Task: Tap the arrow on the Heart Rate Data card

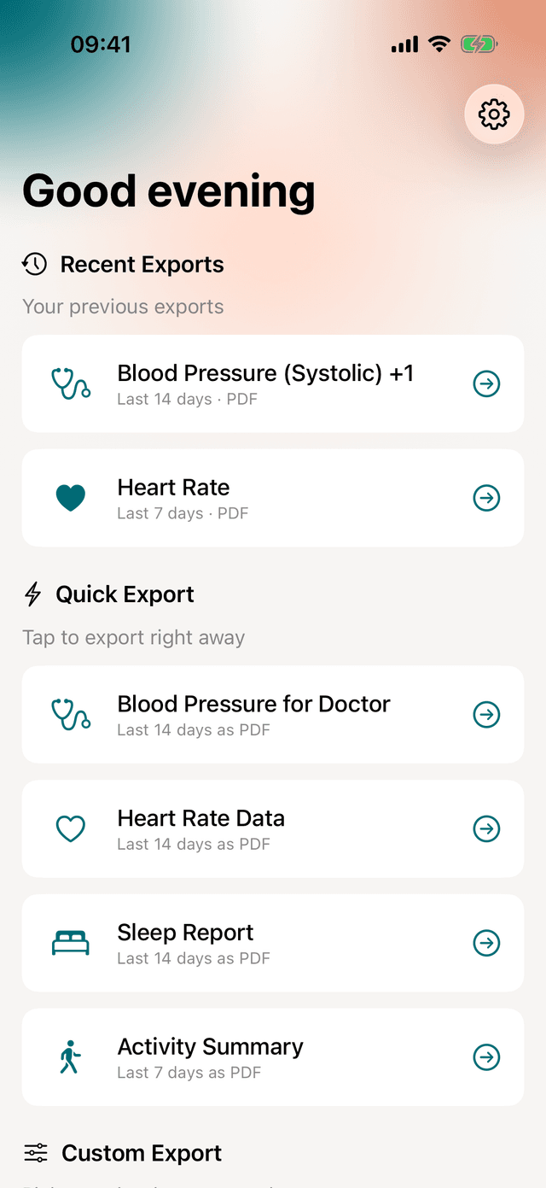Action: 486,828
